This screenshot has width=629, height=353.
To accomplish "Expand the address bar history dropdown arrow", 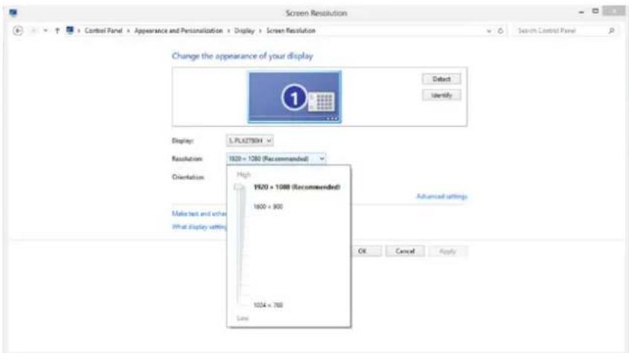I will click(x=489, y=30).
